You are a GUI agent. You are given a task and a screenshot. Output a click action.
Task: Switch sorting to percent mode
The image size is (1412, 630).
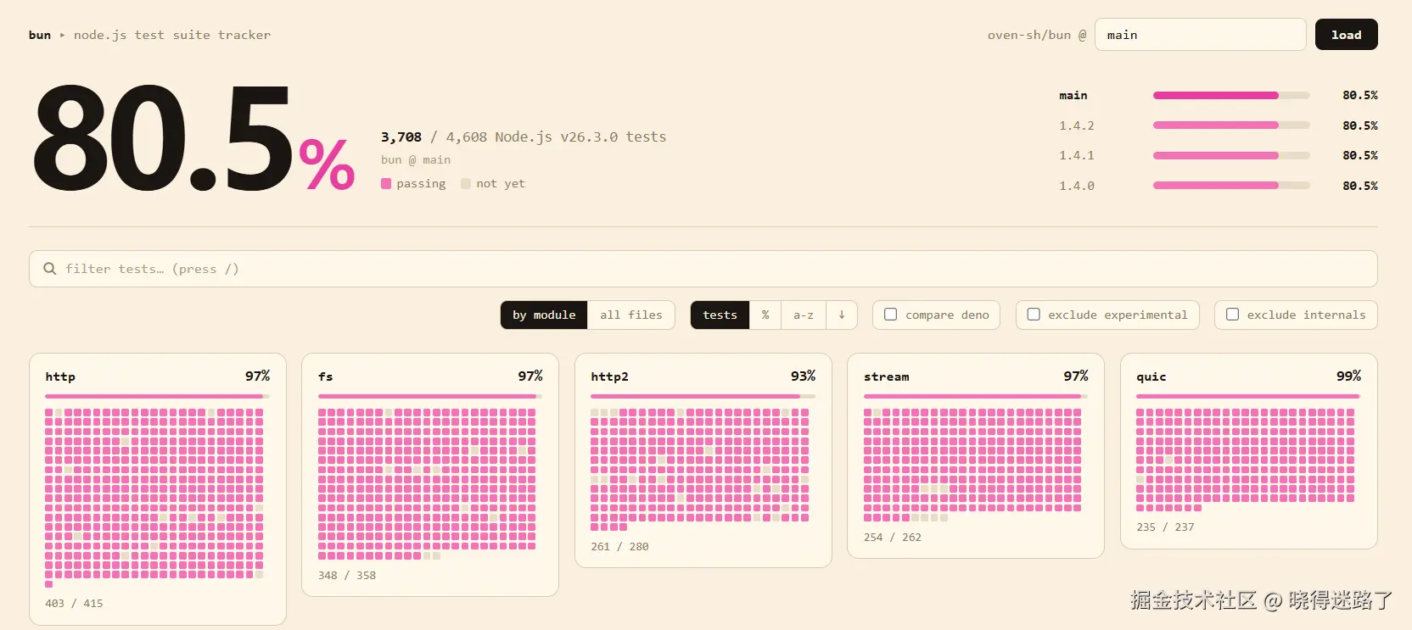pos(765,315)
